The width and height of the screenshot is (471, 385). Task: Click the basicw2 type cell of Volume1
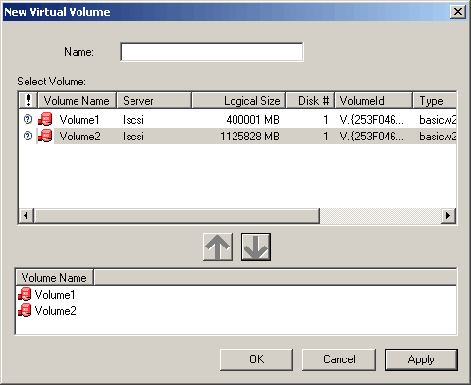click(438, 120)
